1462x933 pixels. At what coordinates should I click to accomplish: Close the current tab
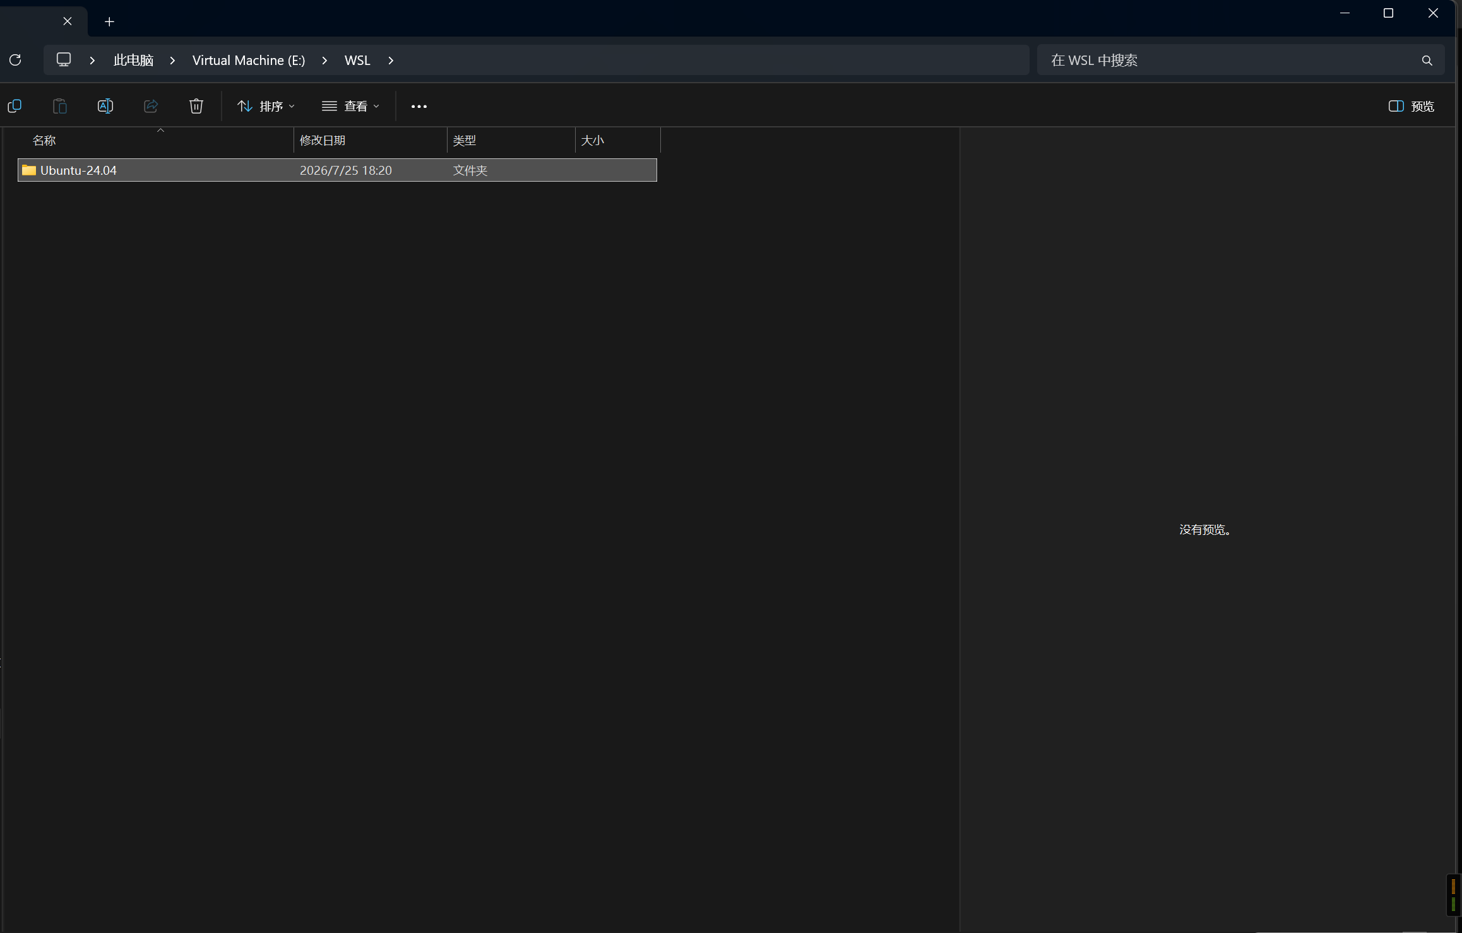pos(68,21)
